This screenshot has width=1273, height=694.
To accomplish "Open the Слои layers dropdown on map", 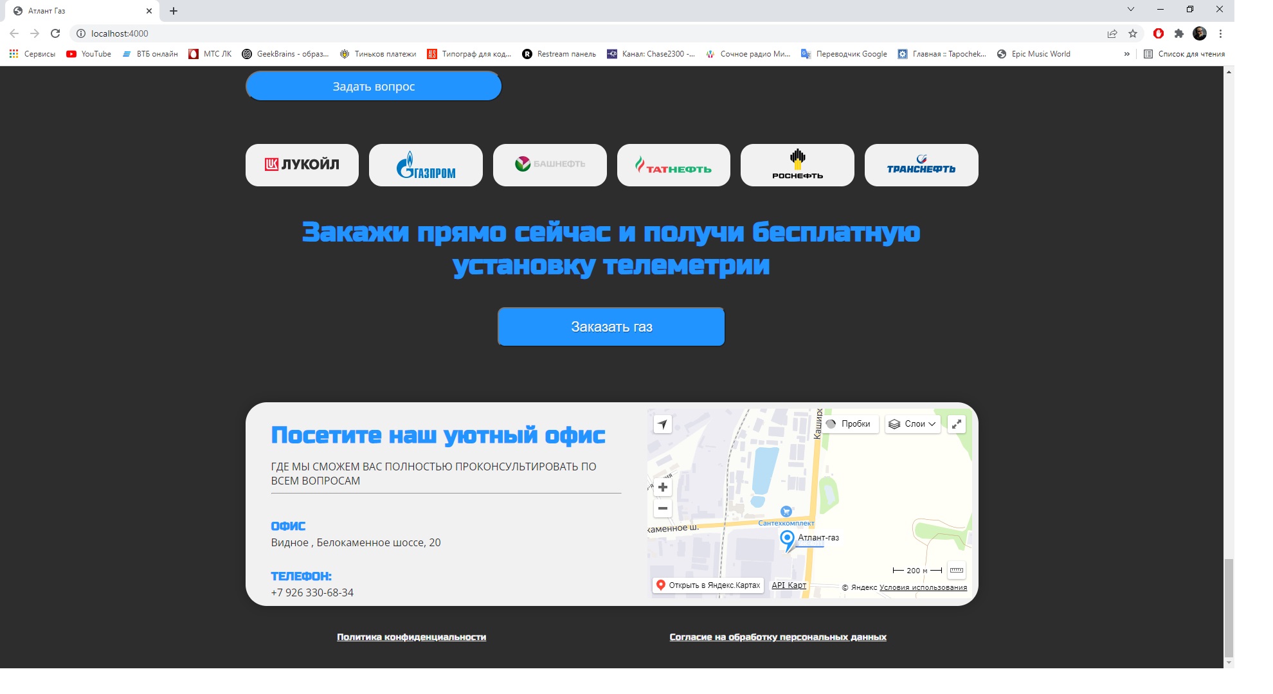I will (912, 424).
